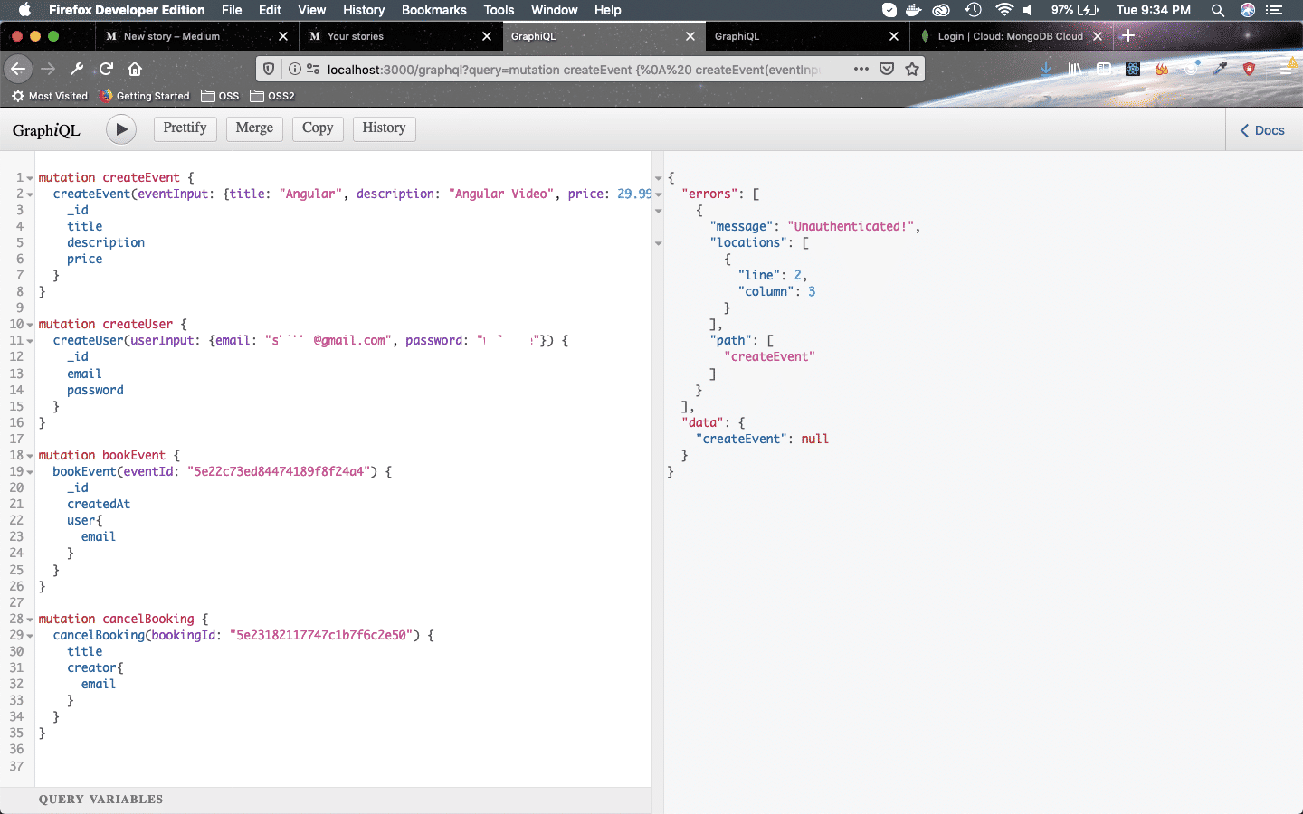This screenshot has height=814, width=1303.
Task: Toggle the sidebar icon in the toolbar
Action: (x=1104, y=69)
